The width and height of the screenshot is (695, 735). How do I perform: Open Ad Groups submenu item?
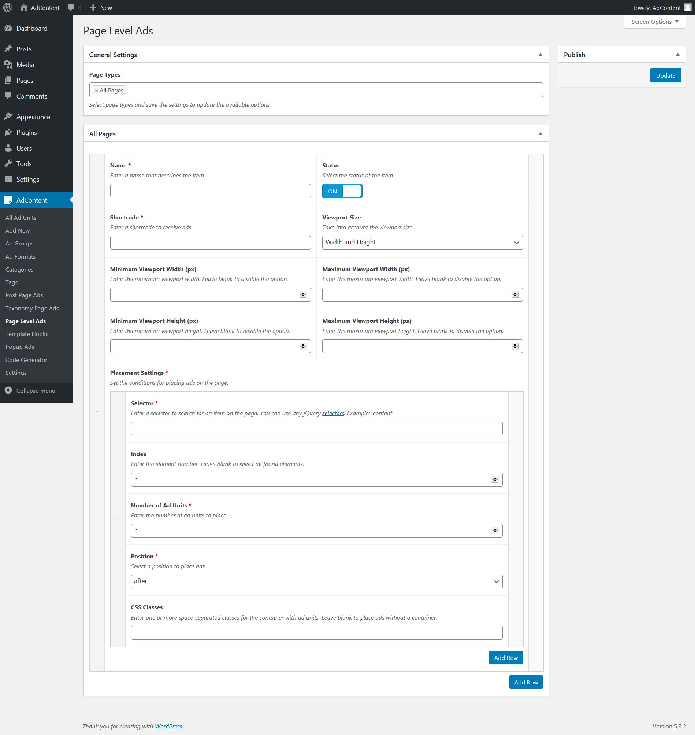tap(19, 244)
